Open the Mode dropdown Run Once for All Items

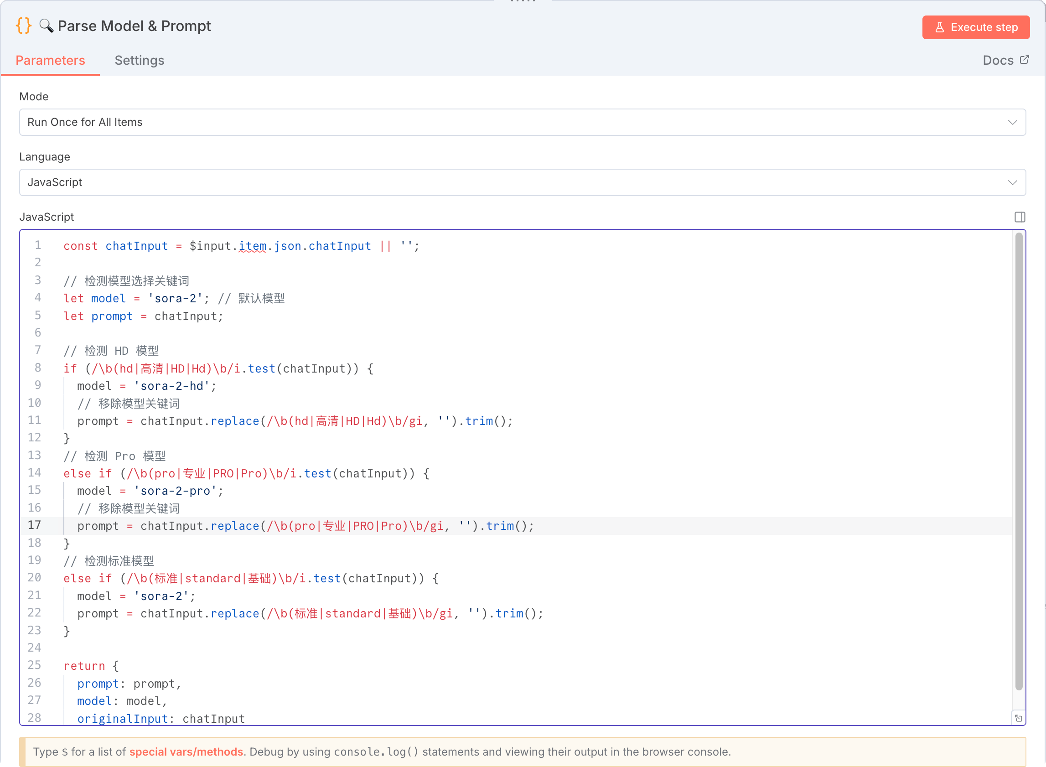coord(522,122)
